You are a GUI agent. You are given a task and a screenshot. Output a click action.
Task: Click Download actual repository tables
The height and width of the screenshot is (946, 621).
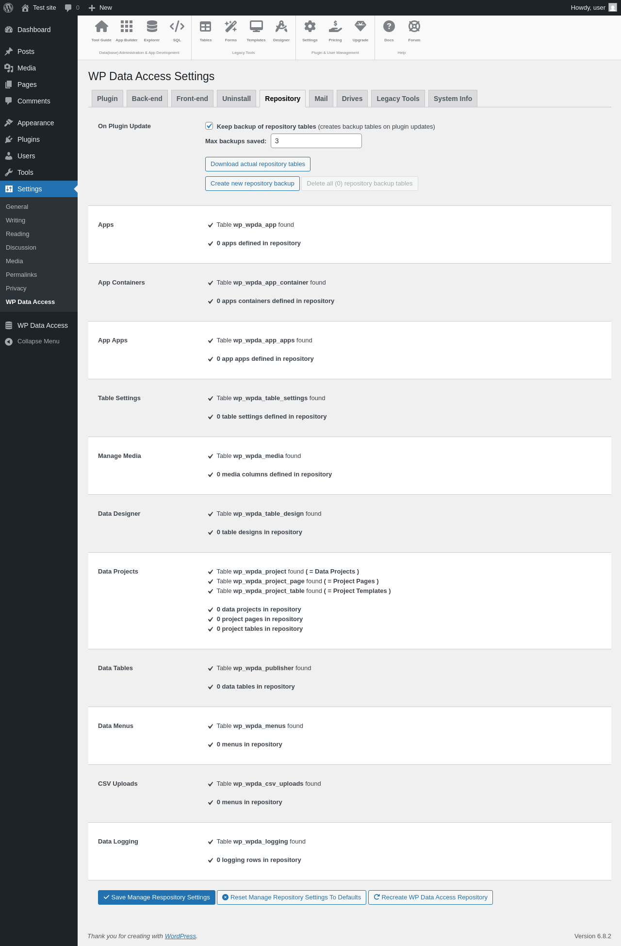pos(258,164)
